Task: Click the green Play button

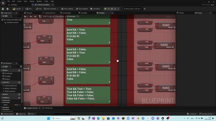Action: pyautogui.click(x=105, y=9)
